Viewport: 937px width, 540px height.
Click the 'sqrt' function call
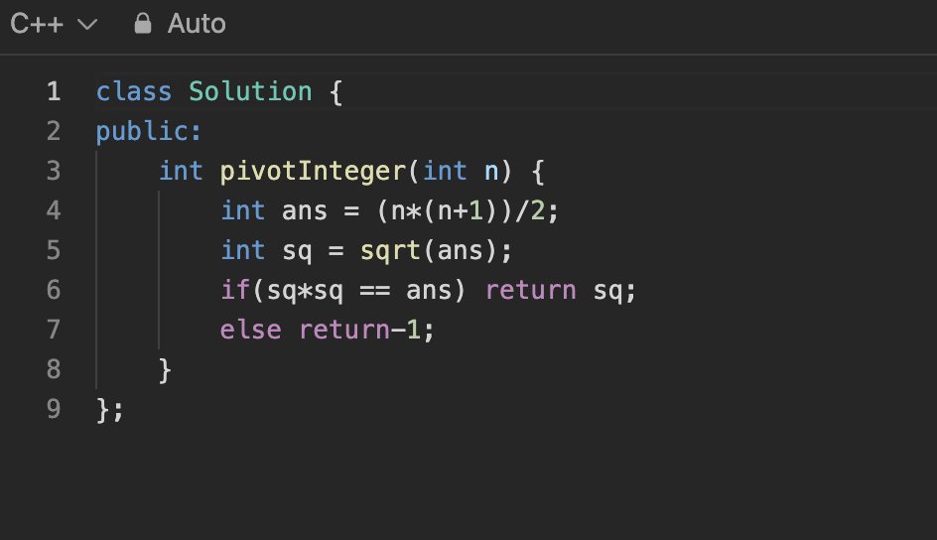point(391,251)
